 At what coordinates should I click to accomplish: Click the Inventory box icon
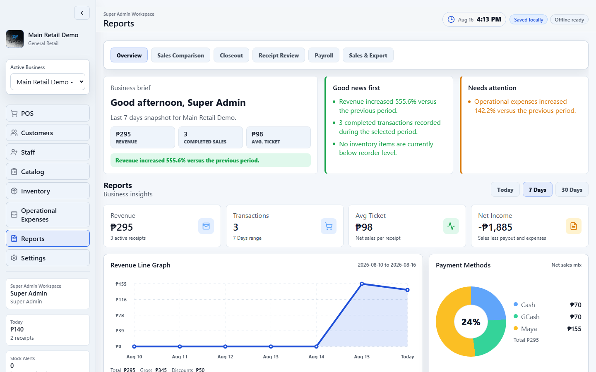click(x=14, y=191)
